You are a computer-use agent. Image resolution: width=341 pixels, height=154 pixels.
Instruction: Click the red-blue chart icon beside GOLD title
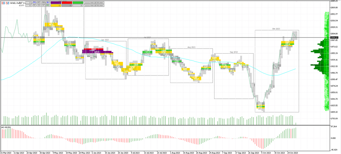point(8,3)
